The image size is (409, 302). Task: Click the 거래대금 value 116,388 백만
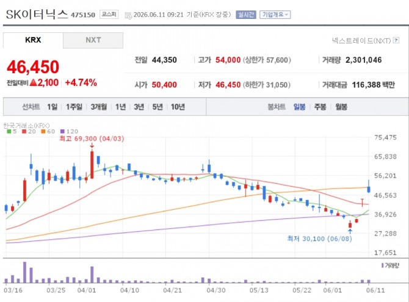click(x=374, y=85)
